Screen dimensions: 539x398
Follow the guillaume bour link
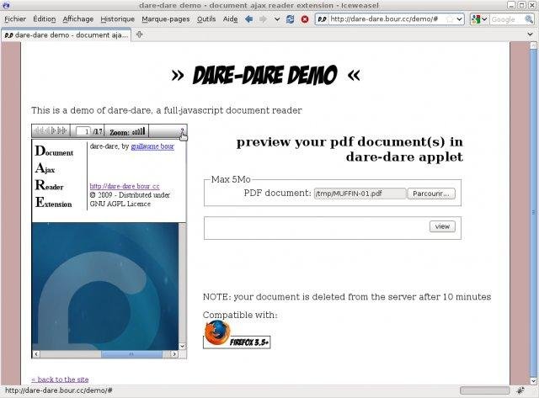click(x=152, y=146)
